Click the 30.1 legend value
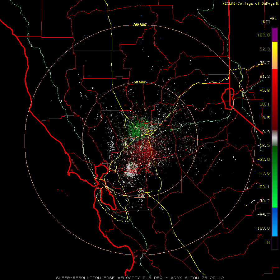Image resolution: width=280 pixels, height=280 pixels. pyautogui.click(x=265, y=104)
